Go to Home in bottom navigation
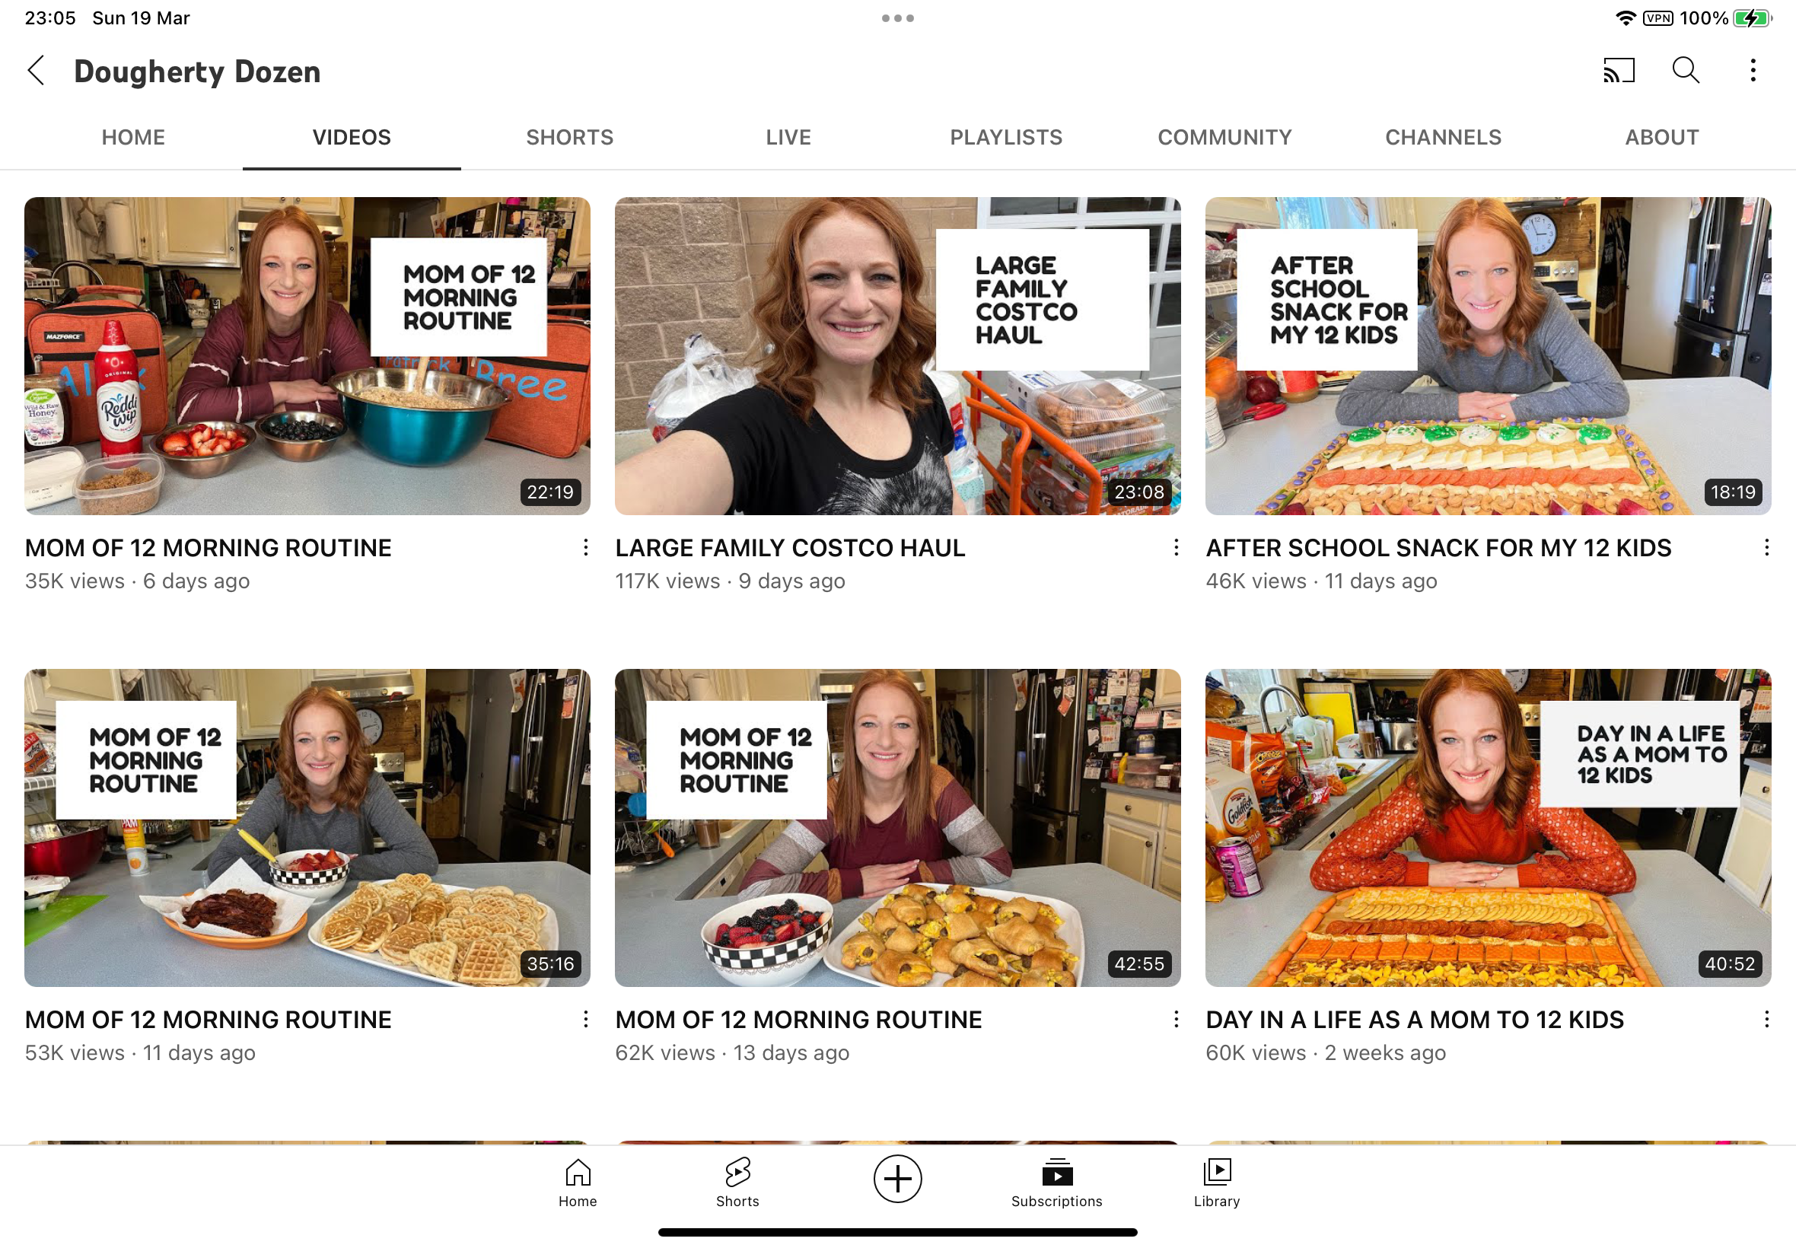The height and width of the screenshot is (1248, 1796). click(578, 1183)
